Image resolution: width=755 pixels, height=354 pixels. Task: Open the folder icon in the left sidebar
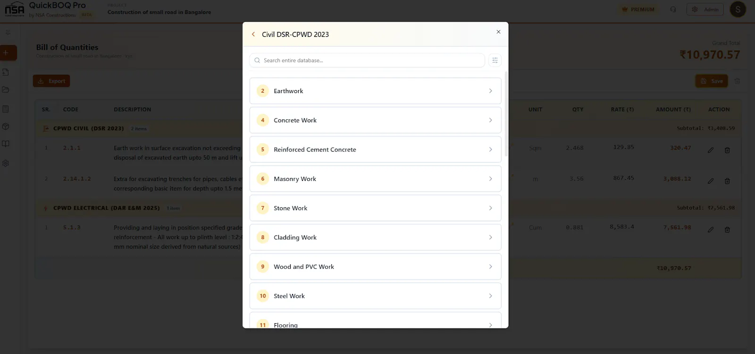[6, 90]
